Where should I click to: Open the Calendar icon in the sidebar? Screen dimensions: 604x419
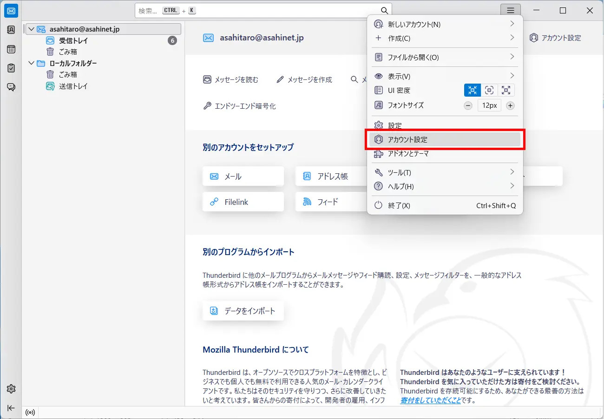coord(11,49)
